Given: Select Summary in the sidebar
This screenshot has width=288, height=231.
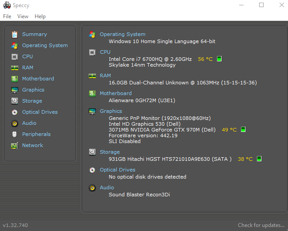Looking at the screenshot, I should pyautogui.click(x=35, y=34).
